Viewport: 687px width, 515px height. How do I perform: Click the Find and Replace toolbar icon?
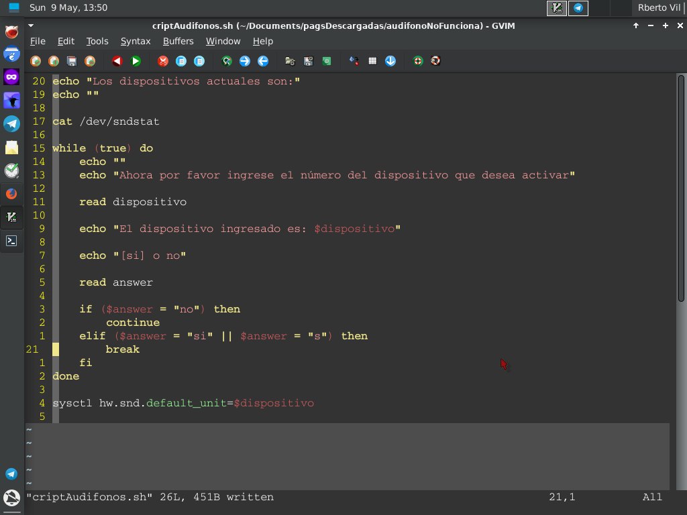227,61
